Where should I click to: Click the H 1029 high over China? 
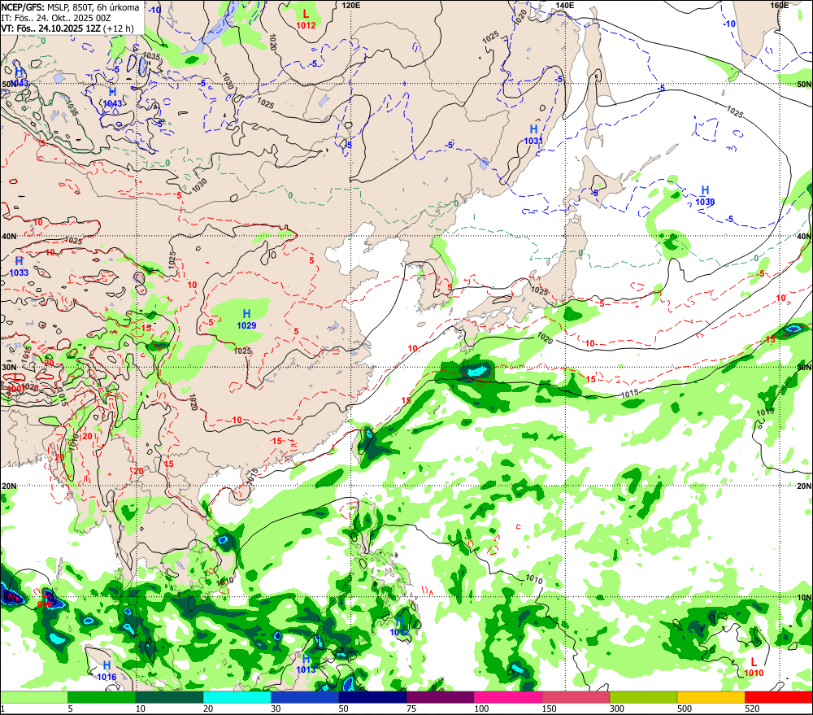tap(247, 319)
